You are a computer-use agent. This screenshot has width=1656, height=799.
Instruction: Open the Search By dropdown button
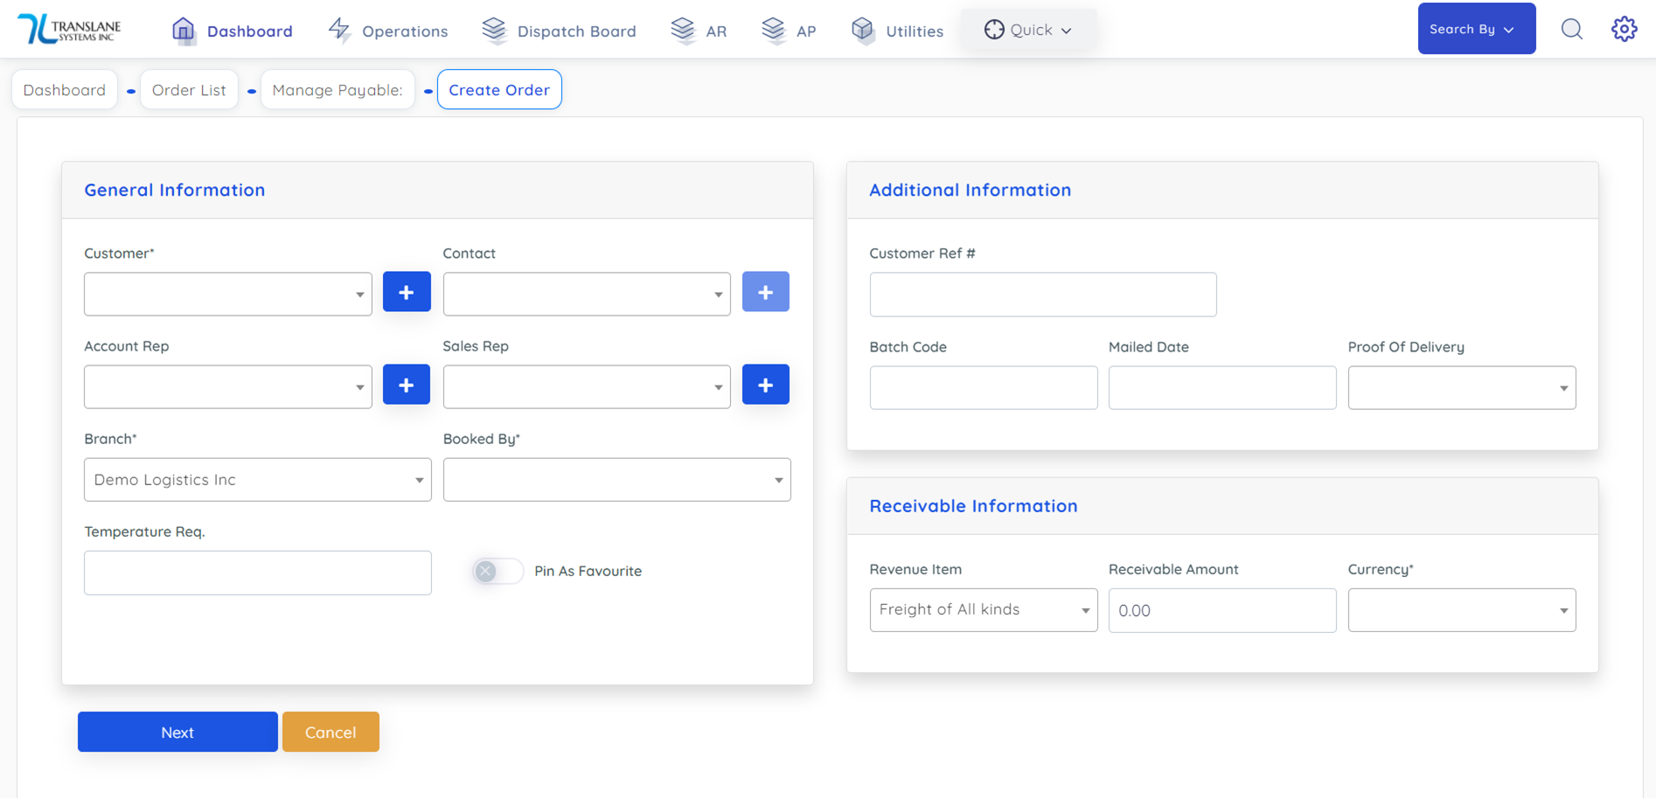tap(1476, 29)
